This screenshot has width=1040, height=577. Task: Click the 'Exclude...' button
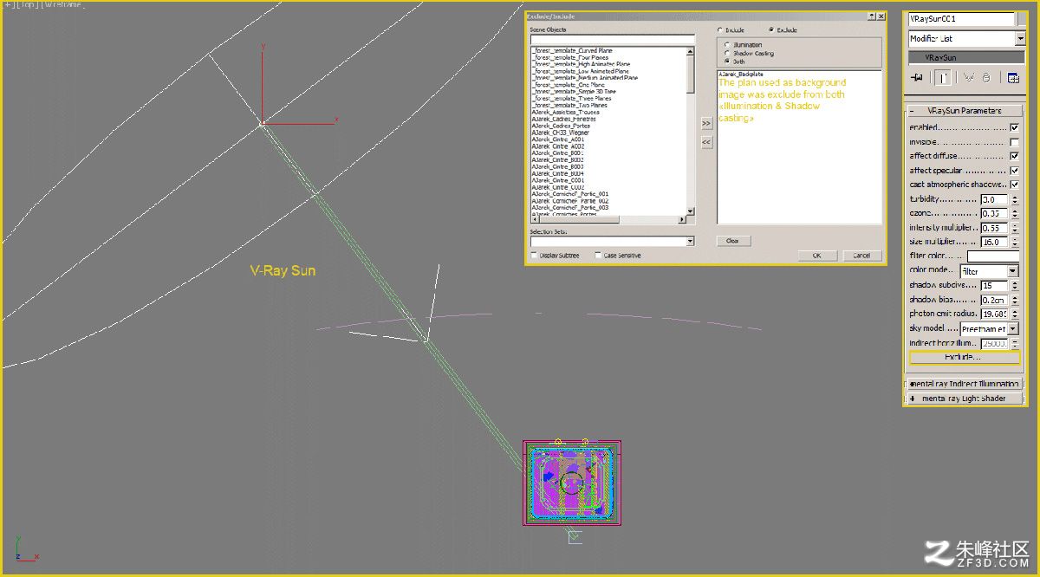[965, 357]
